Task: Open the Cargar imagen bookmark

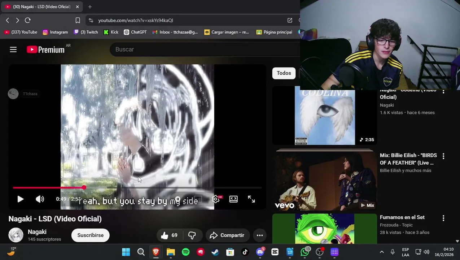Action: (227, 32)
